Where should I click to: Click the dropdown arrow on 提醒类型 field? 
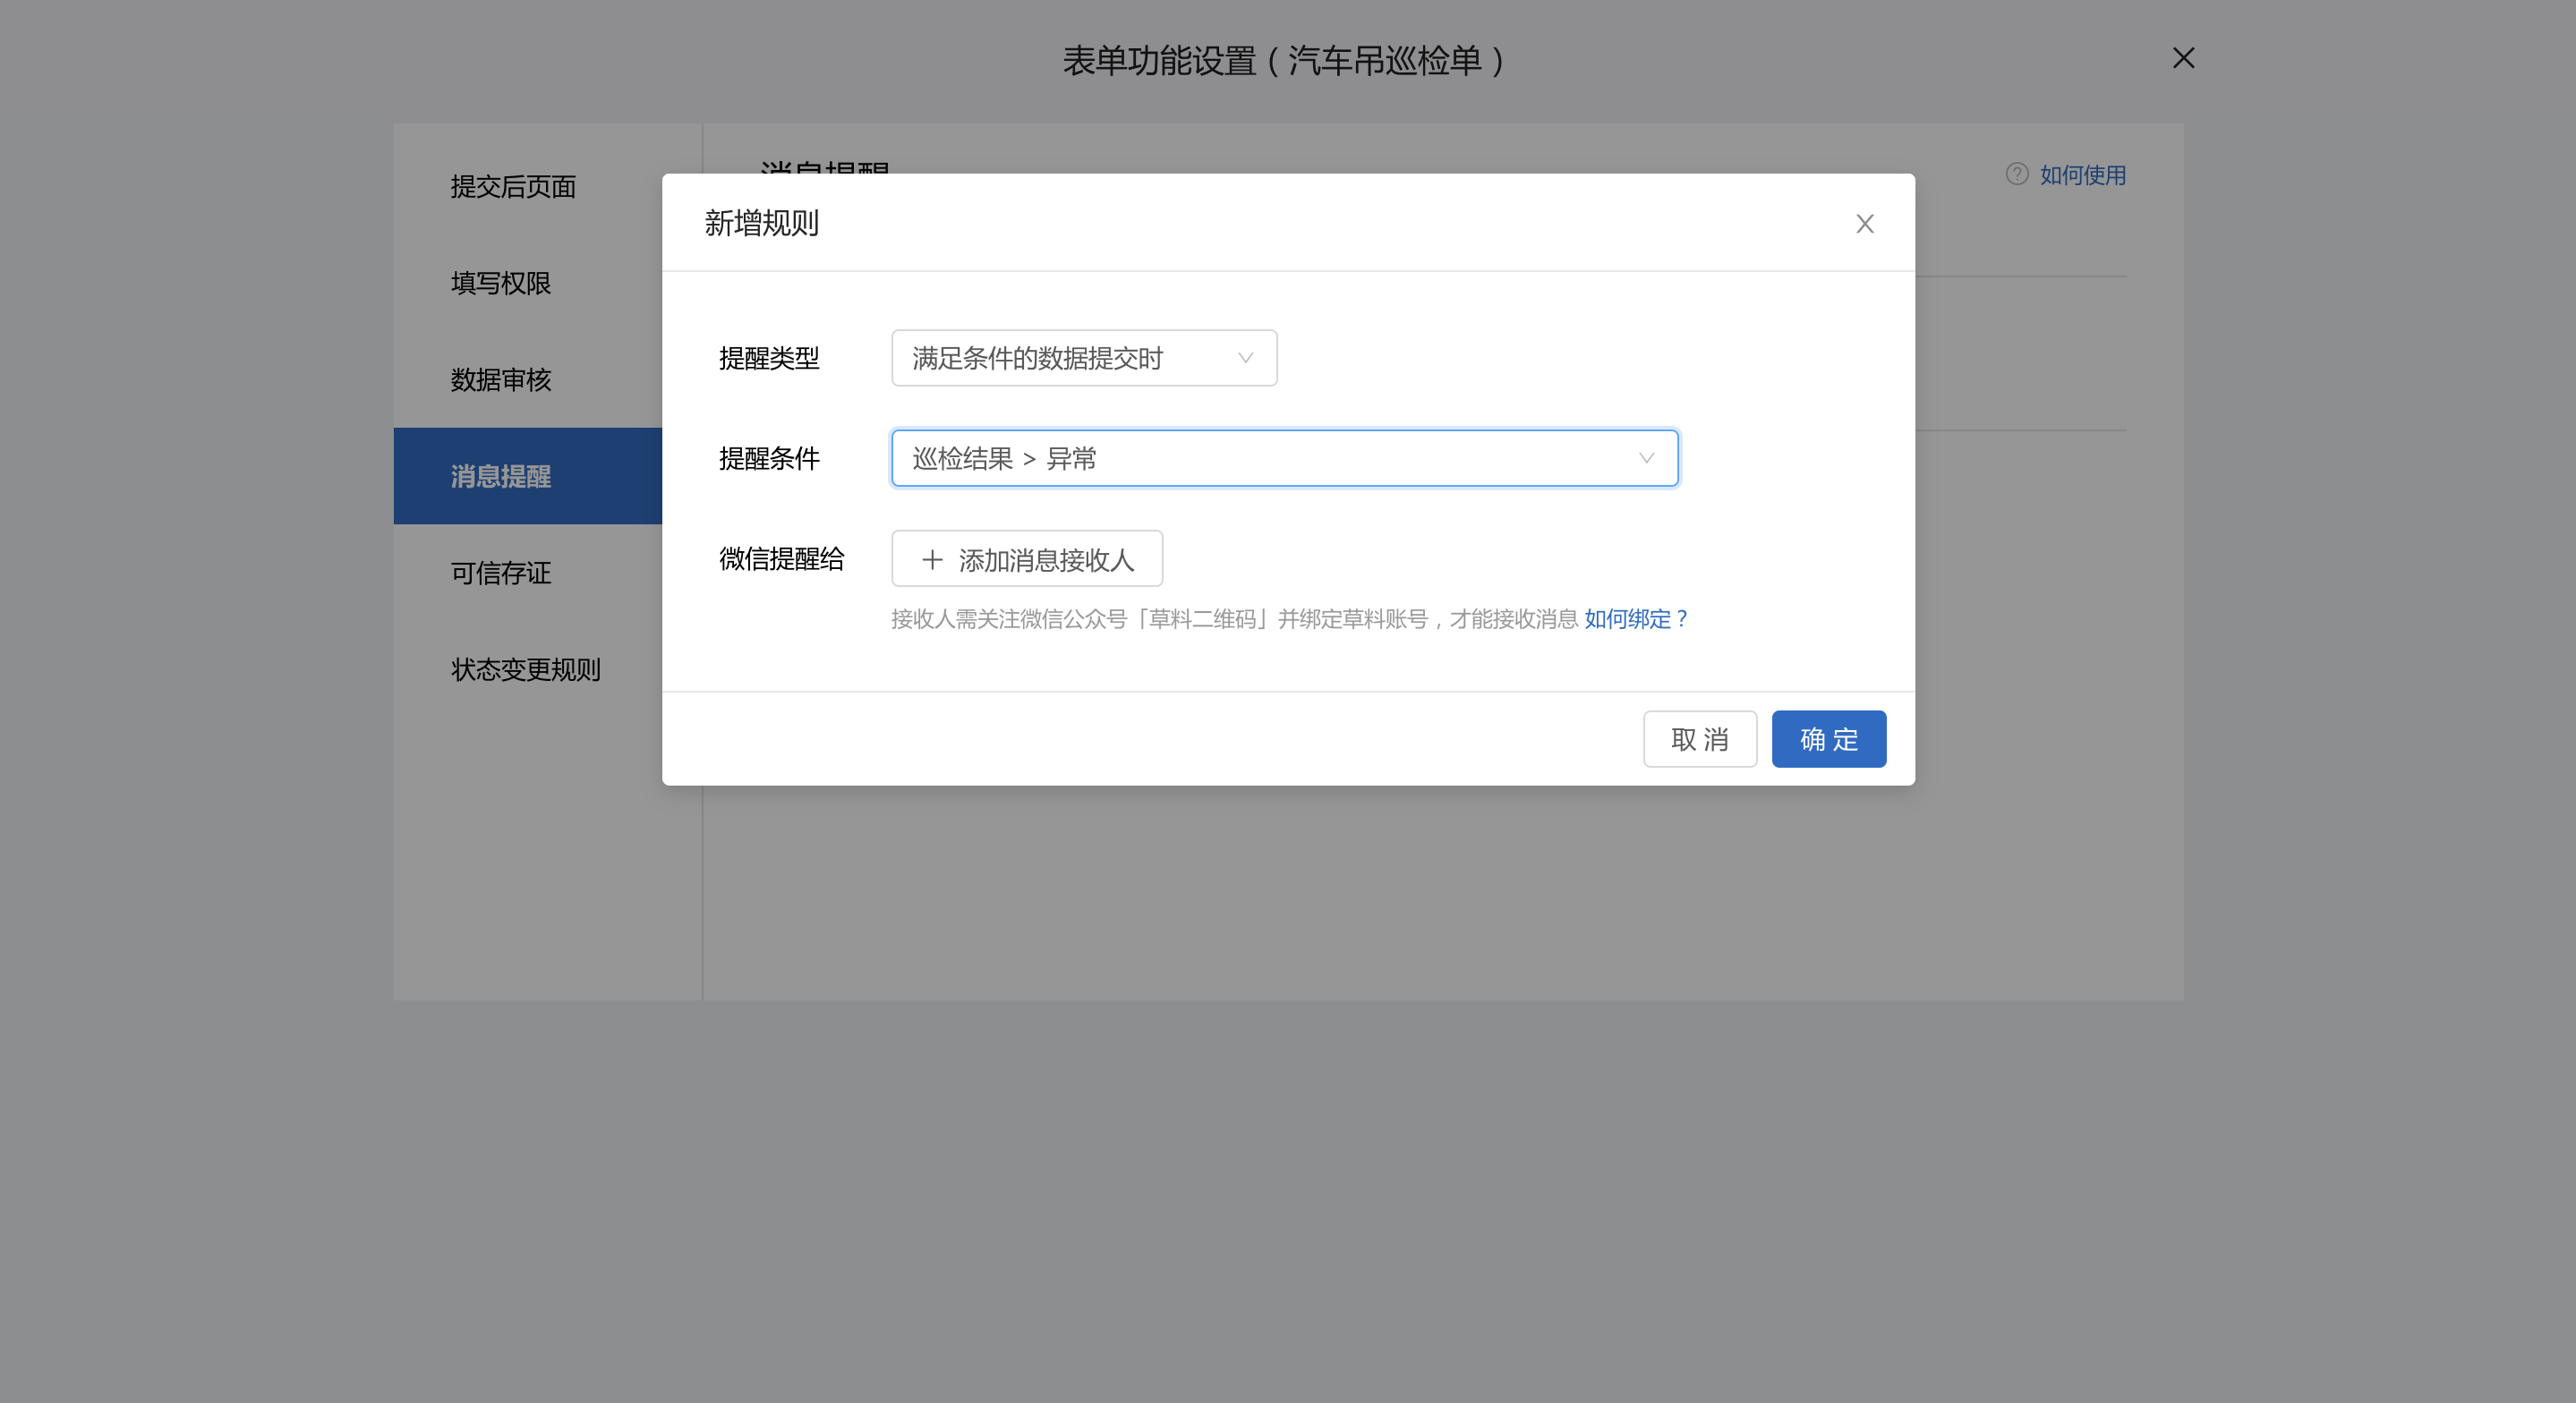click(x=1245, y=357)
